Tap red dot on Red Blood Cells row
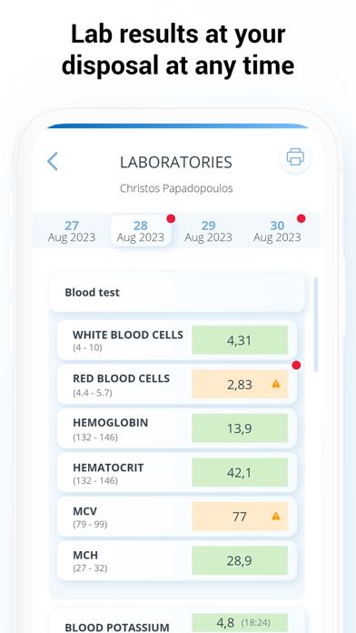Viewport: 356px width, 633px height. 296,365
